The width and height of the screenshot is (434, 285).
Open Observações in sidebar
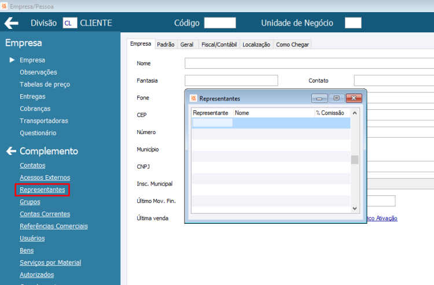coord(38,72)
